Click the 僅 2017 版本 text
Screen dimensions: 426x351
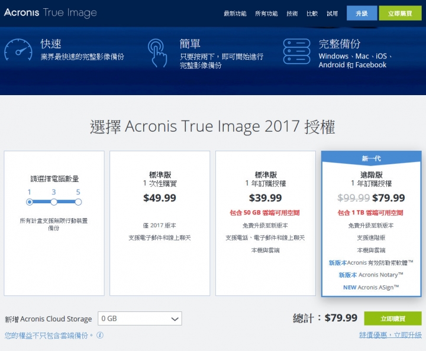160,225
